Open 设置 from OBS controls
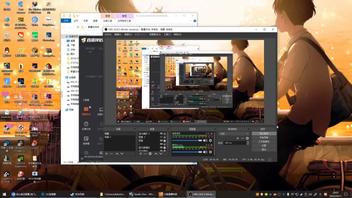Image resolution: width=352 pixels, height=198 pixels. [x=264, y=146]
